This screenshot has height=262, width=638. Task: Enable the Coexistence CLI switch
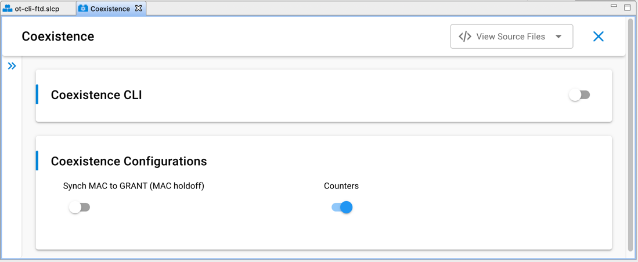(579, 95)
